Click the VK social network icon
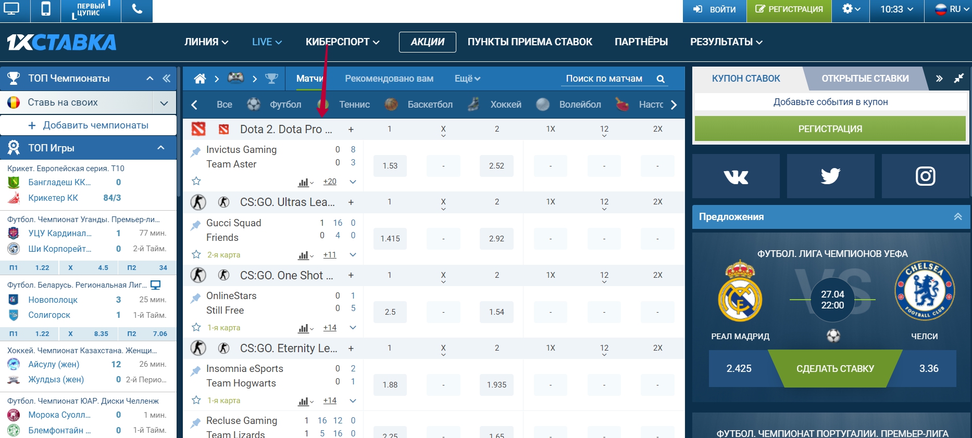The height and width of the screenshot is (438, 972). 736,176
